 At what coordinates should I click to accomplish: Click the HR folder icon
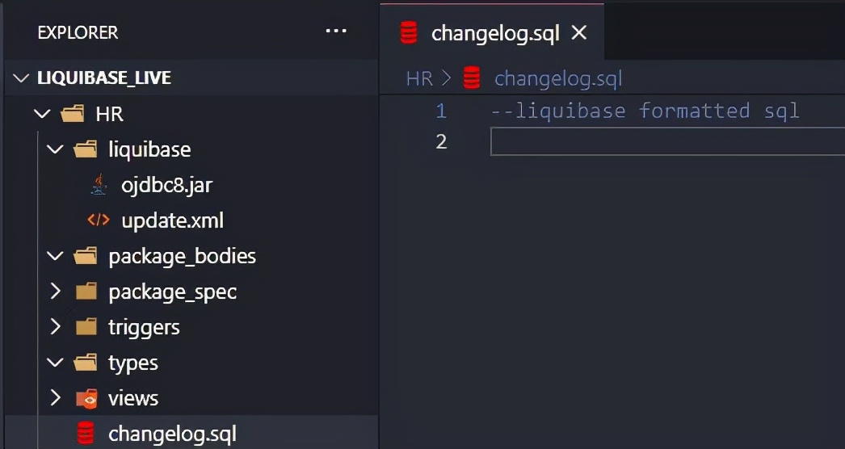[x=73, y=114]
